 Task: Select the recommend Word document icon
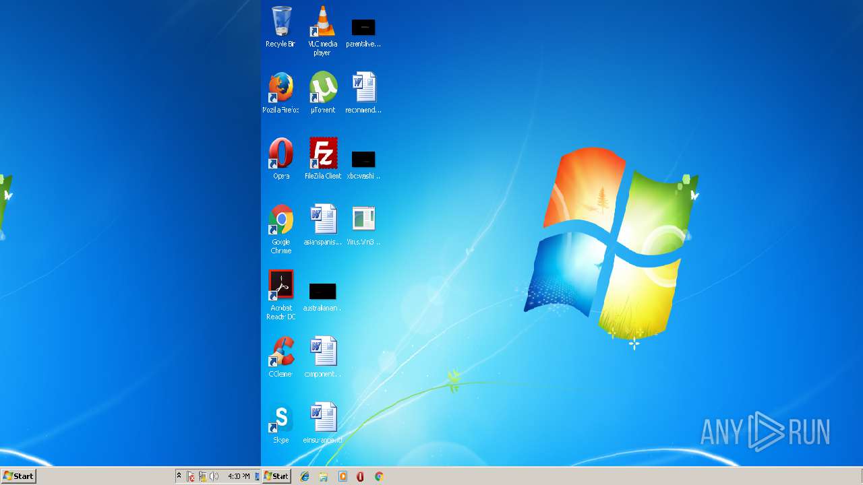tap(364, 87)
